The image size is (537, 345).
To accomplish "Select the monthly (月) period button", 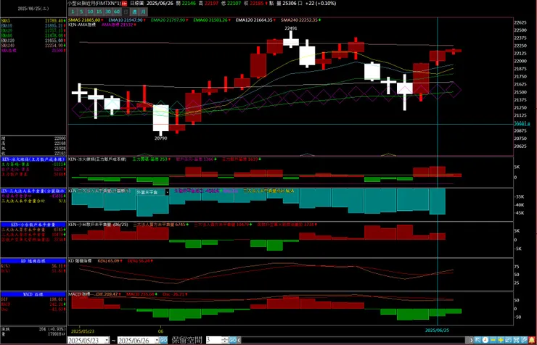I will tap(143, 12).
